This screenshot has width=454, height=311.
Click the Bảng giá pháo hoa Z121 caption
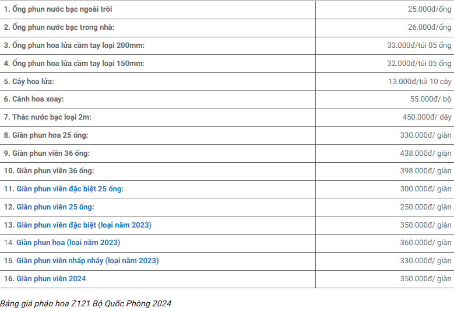[86, 303]
